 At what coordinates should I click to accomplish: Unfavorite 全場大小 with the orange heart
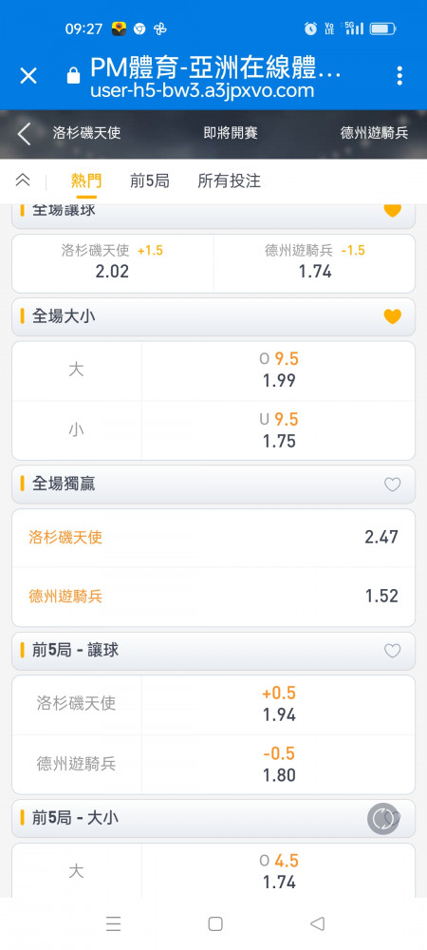pos(393,316)
